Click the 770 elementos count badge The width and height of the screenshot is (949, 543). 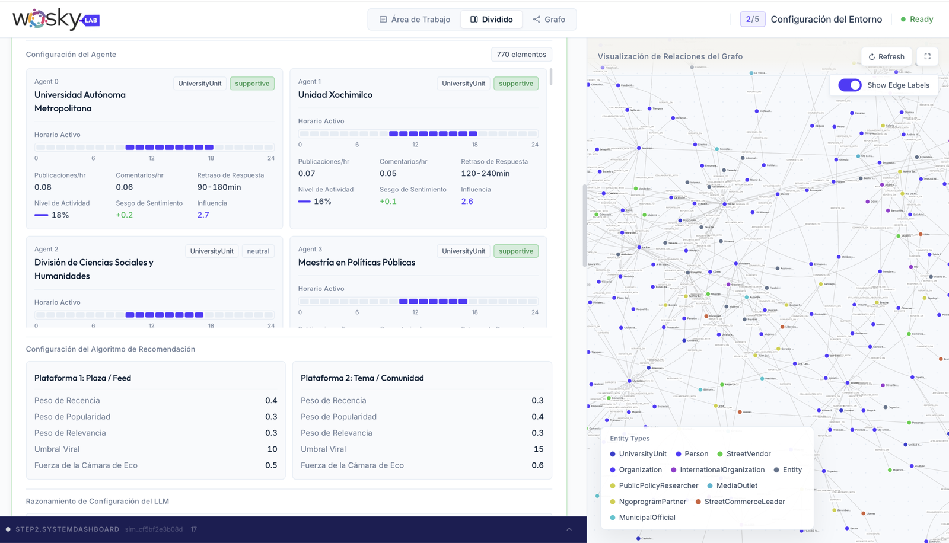click(521, 55)
